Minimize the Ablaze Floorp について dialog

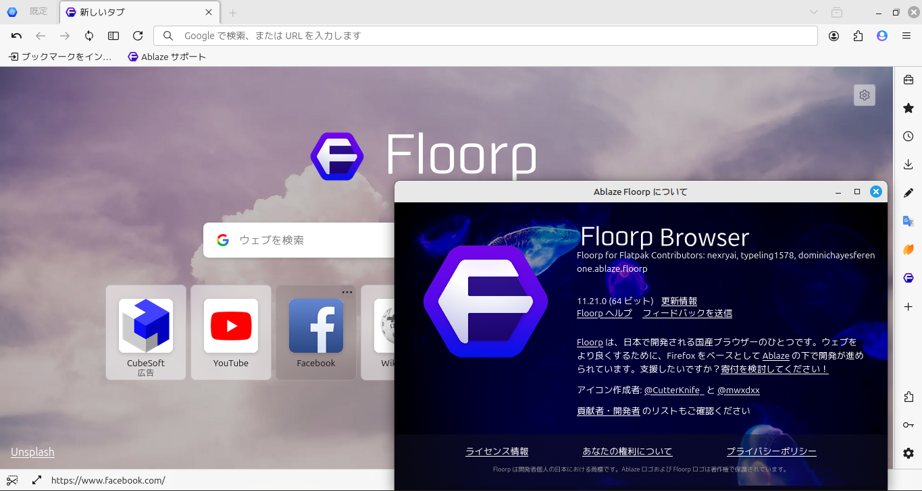(x=838, y=192)
